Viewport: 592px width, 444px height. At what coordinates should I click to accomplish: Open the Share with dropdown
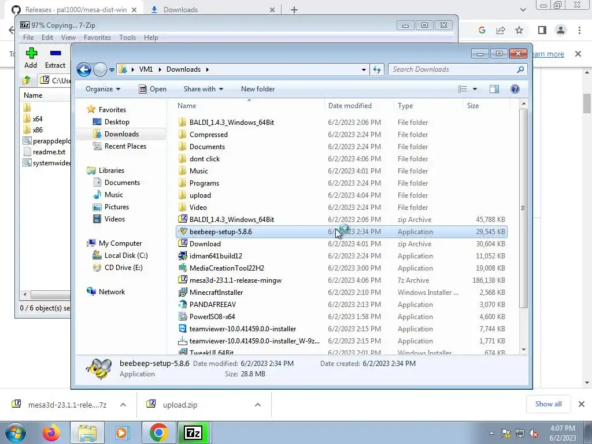[203, 89]
